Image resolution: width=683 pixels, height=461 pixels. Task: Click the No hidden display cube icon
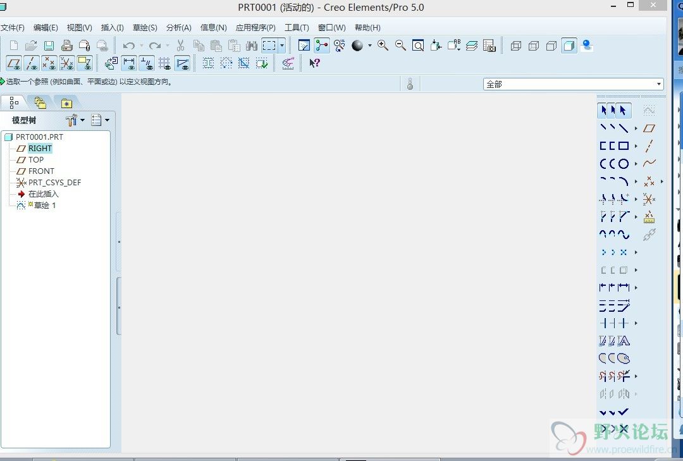pos(551,46)
